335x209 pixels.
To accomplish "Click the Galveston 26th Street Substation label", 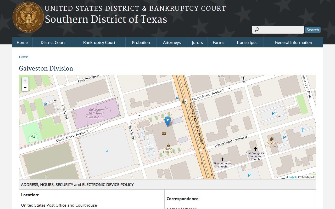I will pyautogui.click(x=96, y=114).
